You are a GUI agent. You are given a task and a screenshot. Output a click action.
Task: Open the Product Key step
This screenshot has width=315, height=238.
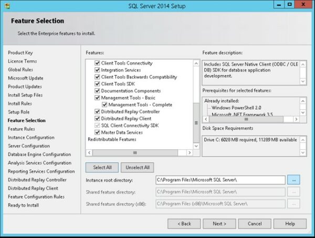pos(20,53)
